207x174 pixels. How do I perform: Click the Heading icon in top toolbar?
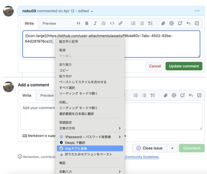point(78,23)
